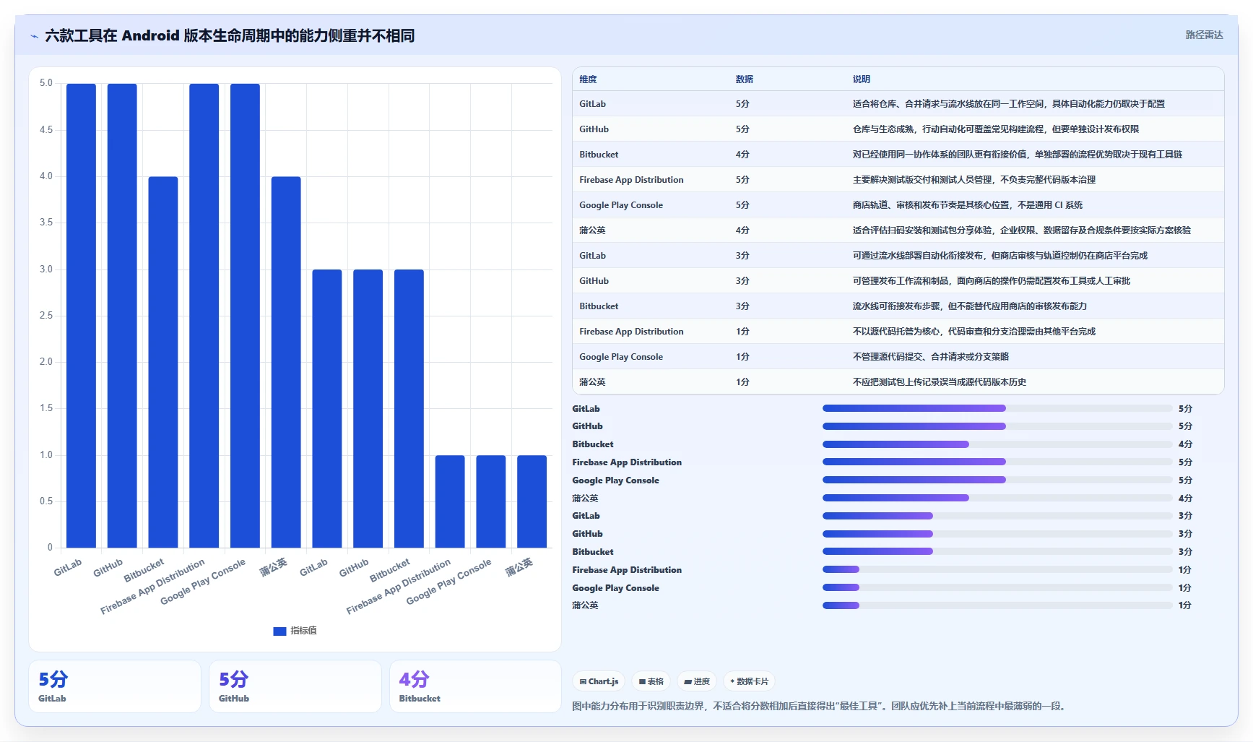
Task: Click the Firebase App Distribution progress bar scored 1分
Action: click(x=997, y=569)
